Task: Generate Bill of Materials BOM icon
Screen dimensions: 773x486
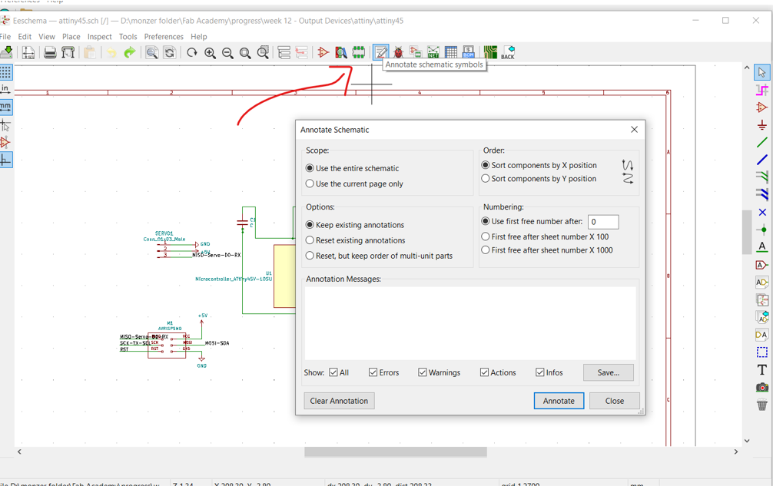Action: tap(469, 52)
